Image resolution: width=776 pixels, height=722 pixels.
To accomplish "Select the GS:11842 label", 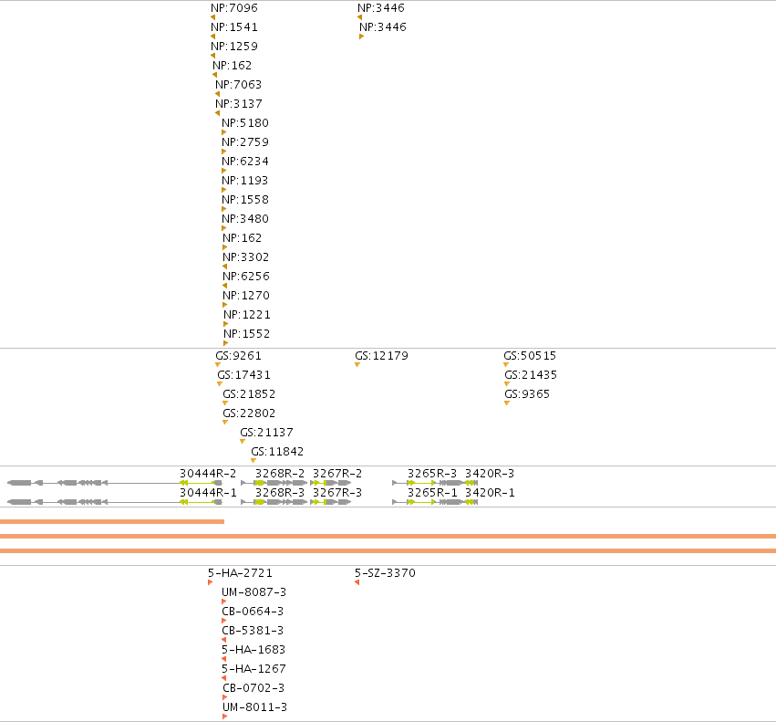I will [277, 452].
